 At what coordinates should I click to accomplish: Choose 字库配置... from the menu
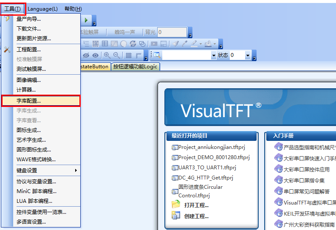pos(41,101)
